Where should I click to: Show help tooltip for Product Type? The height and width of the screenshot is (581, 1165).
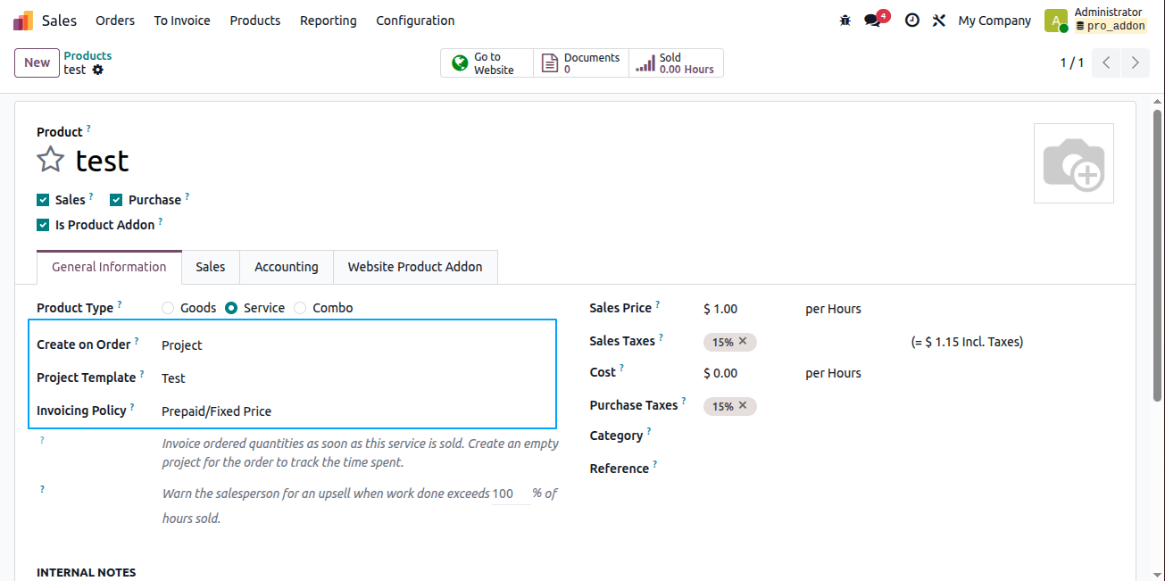point(120,305)
